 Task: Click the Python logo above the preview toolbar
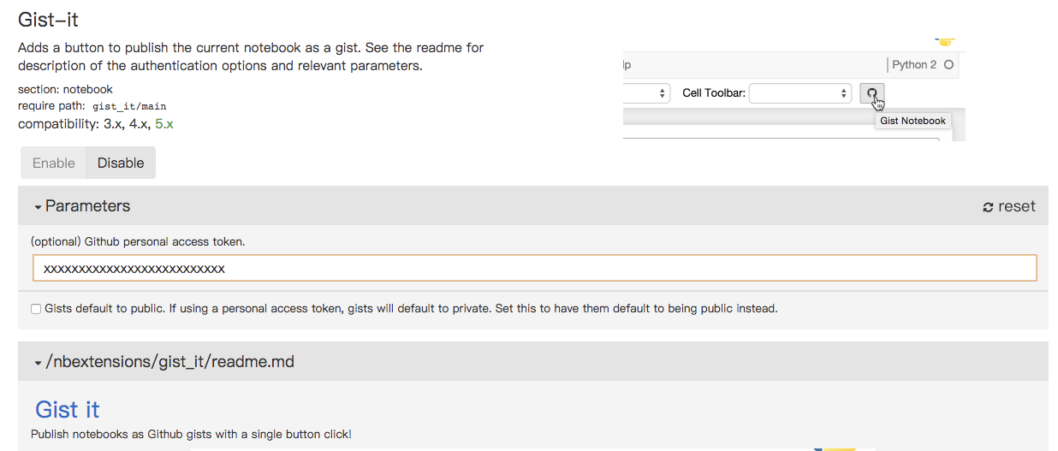click(944, 40)
